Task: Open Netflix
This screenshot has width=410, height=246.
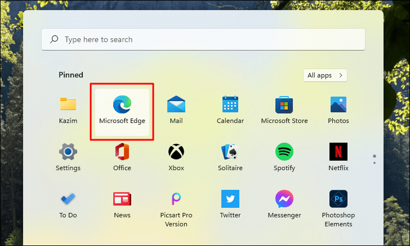Action: (338, 157)
